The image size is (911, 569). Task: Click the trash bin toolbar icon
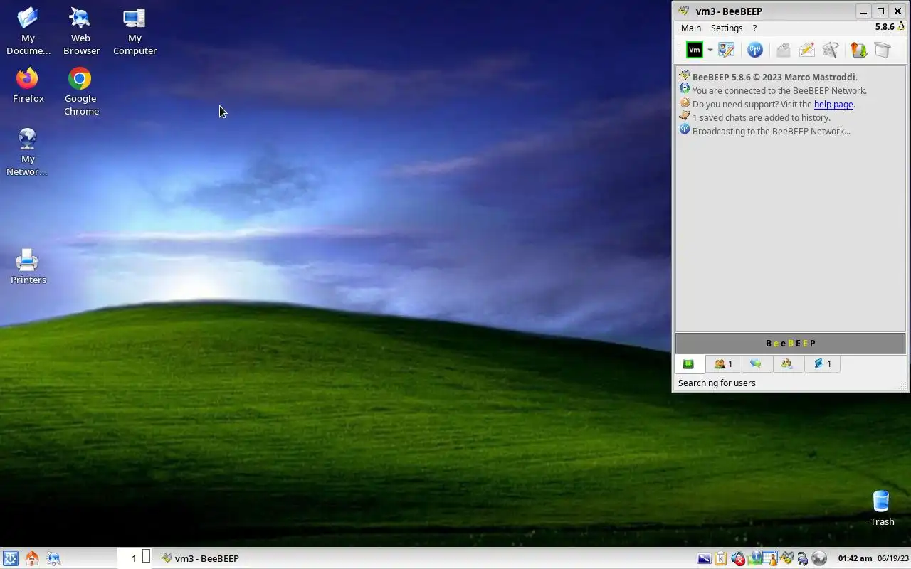click(x=883, y=50)
